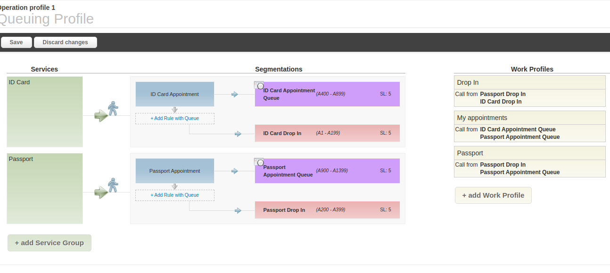Save the queuing profile
The height and width of the screenshot is (273, 610).
16,42
